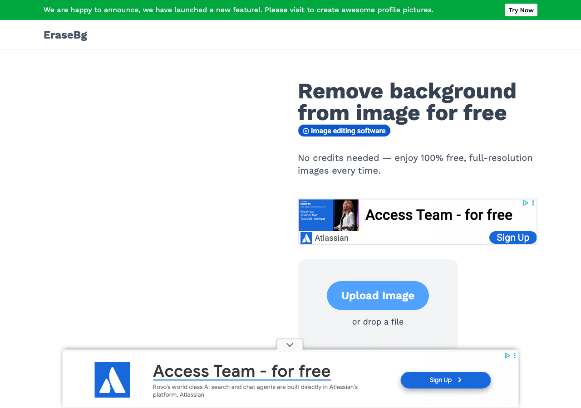Click the Try Now announcement button

521,10
